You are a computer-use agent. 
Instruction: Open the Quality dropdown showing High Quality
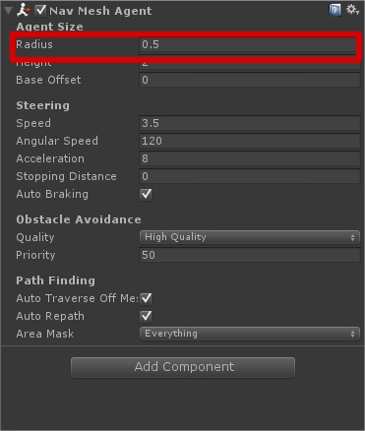coord(250,237)
